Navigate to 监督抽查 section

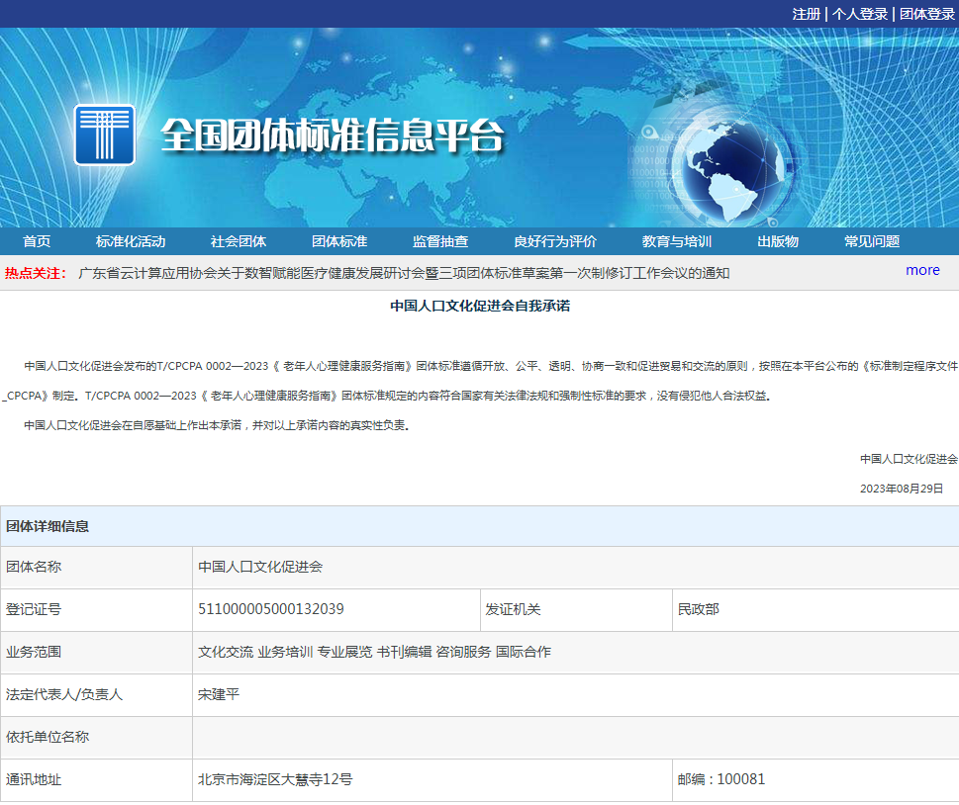(440, 241)
